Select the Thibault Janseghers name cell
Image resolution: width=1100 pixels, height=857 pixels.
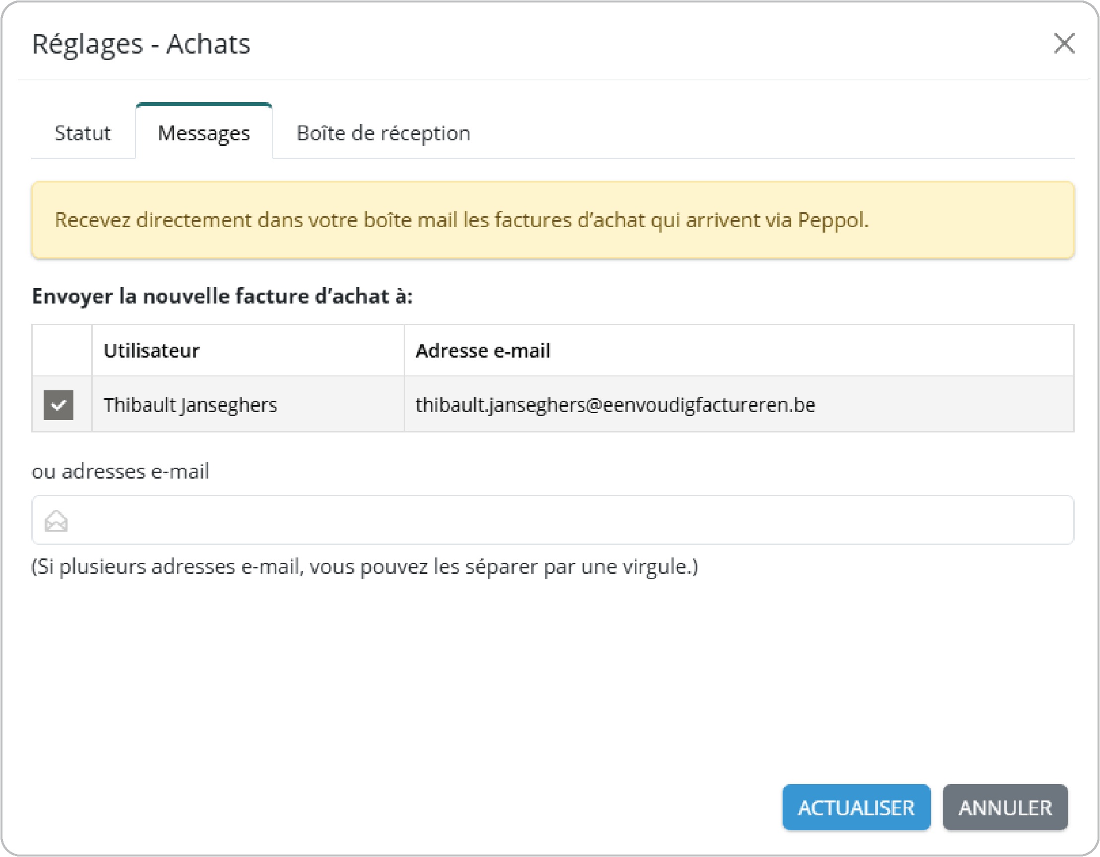tap(190, 405)
